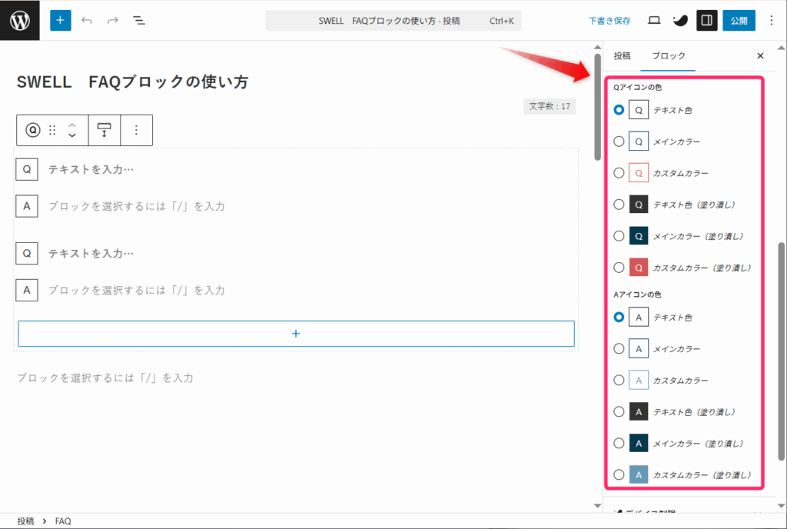Screen dimensions: 787x529
Task: Toggle the settings sidebar panel icon
Action: coord(707,21)
